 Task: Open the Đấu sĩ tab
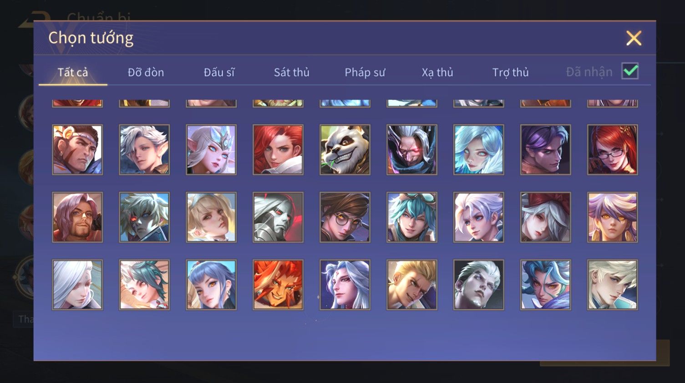point(219,72)
